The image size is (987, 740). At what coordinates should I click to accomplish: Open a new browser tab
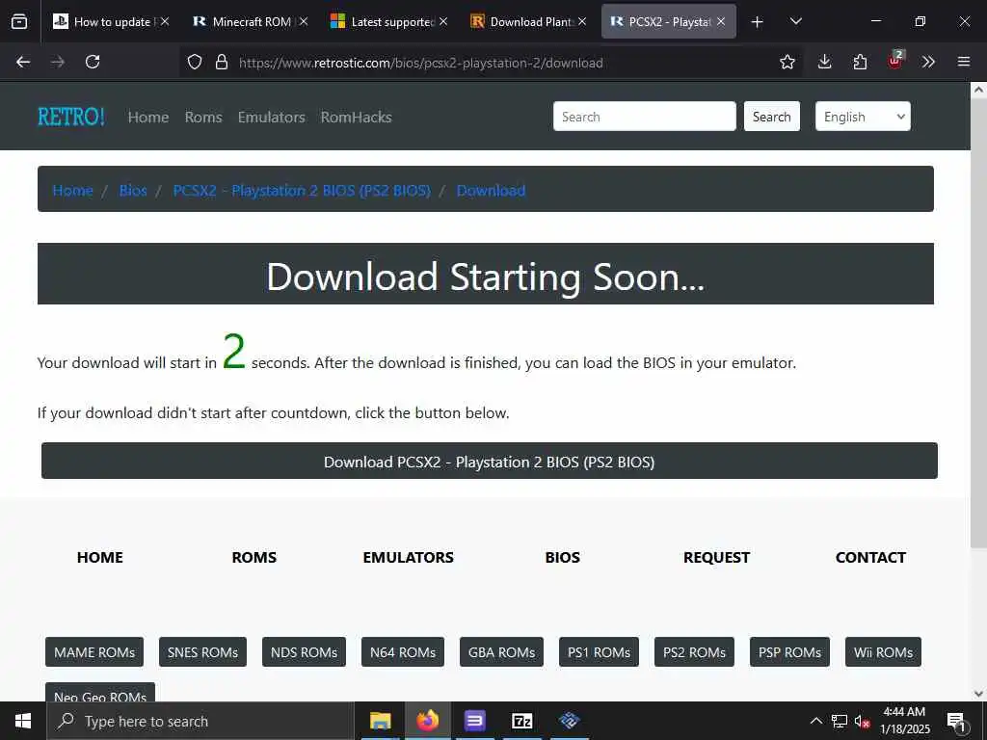758,22
